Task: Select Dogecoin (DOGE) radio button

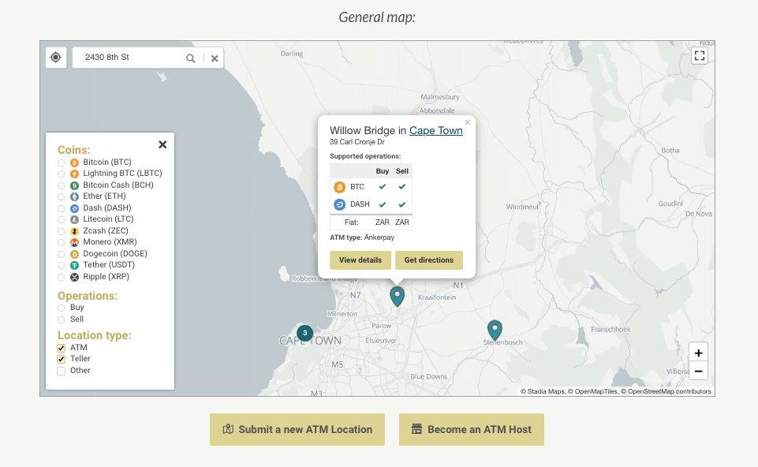Action: tap(61, 254)
